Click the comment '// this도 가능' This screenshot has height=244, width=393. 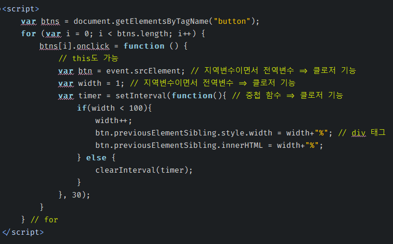(x=89, y=58)
